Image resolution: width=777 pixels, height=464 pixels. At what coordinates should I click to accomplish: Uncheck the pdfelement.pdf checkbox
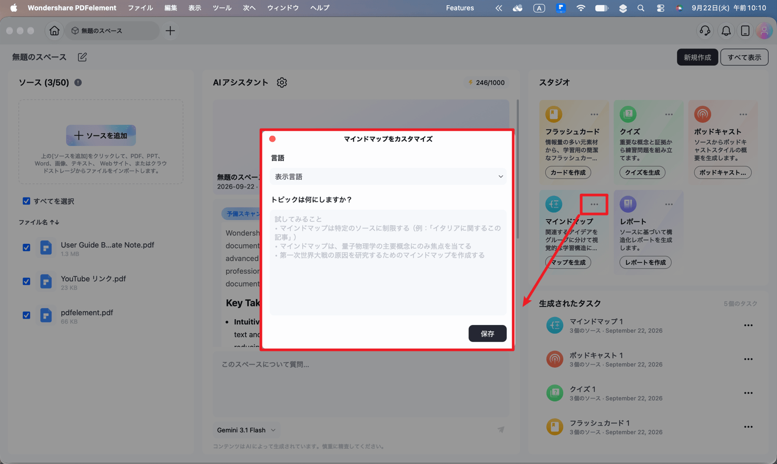pos(26,315)
